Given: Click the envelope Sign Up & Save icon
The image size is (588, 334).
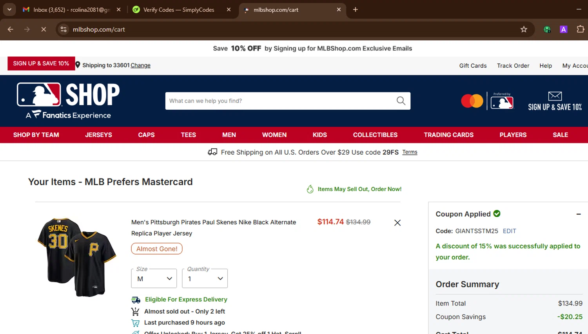Looking at the screenshot, I should click(555, 96).
